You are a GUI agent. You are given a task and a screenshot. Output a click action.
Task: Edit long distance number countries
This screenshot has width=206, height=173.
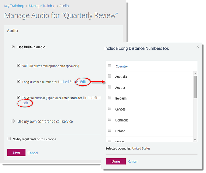83,82
